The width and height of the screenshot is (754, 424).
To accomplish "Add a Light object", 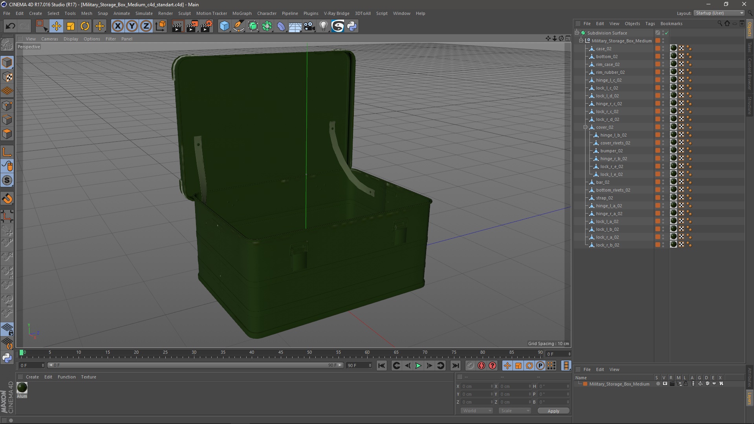I will pyautogui.click(x=324, y=26).
